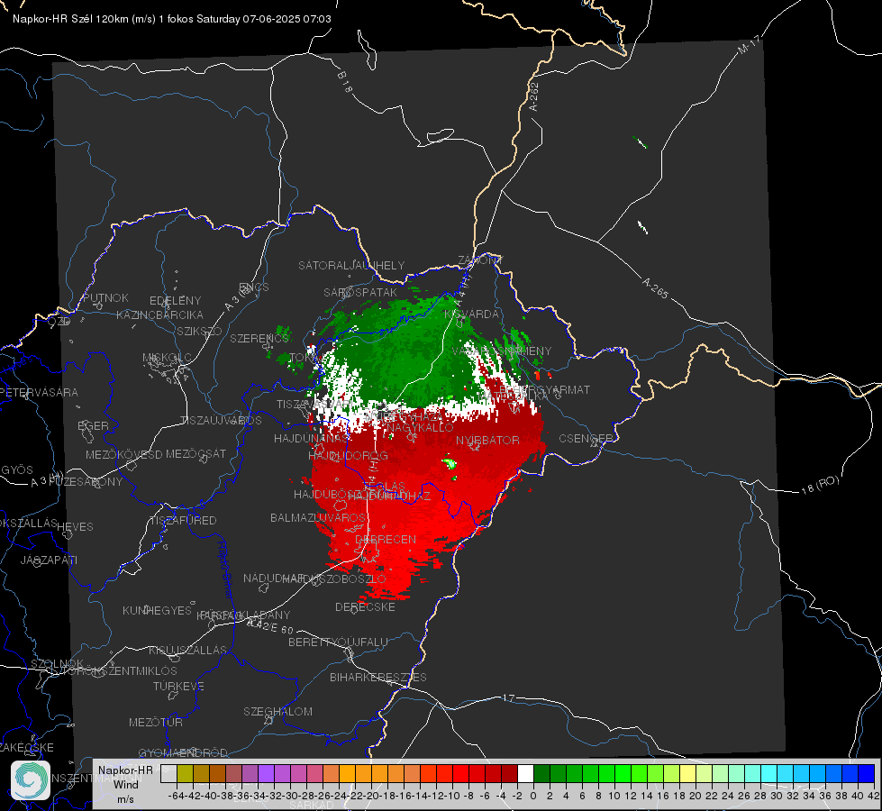Click the TISZAUJVAROS city label

tap(221, 421)
